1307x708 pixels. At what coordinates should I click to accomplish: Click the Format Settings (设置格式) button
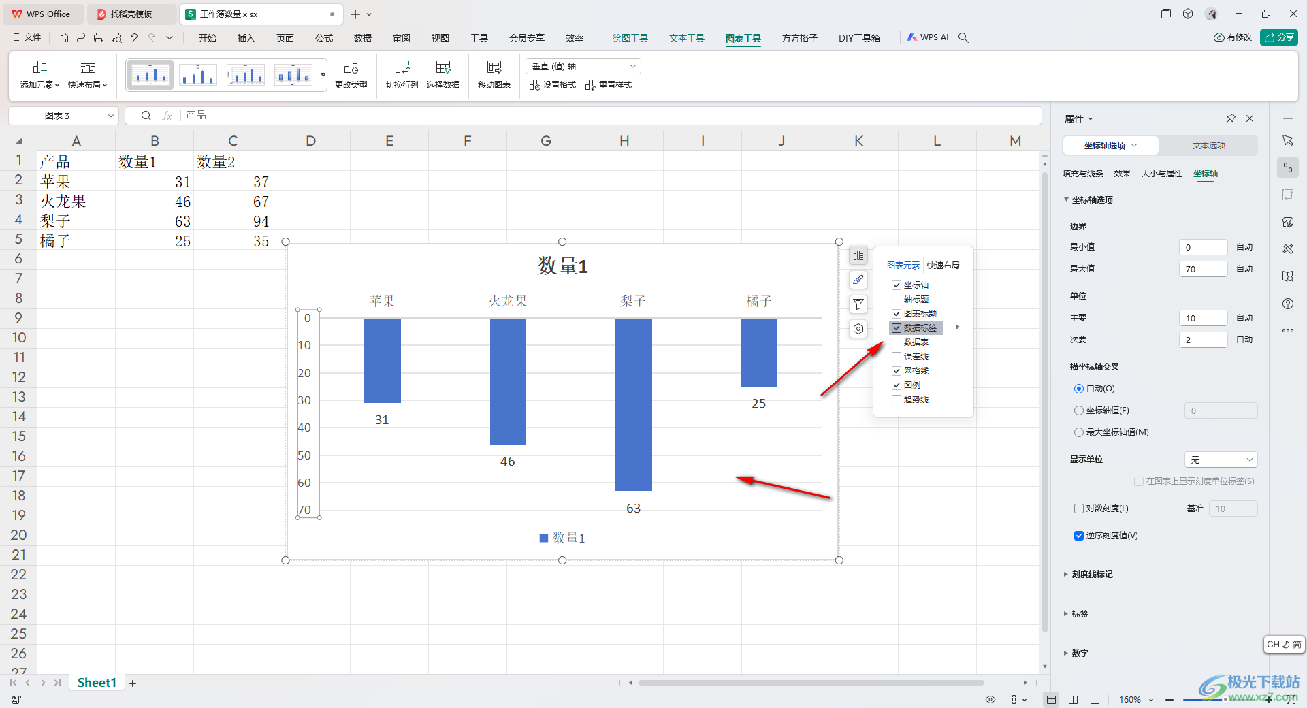pos(553,85)
